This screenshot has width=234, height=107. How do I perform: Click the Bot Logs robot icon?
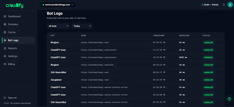click(x=5, y=40)
